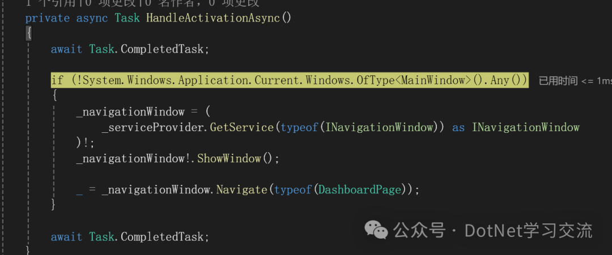Viewport: 612px width, 255px height.
Task: Click the Navigate method call
Action: [242, 190]
